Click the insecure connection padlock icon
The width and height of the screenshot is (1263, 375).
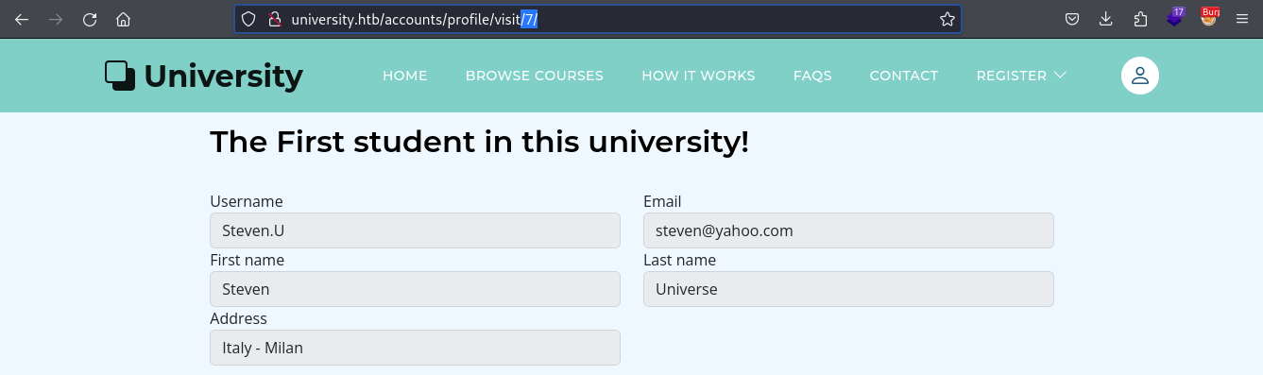click(x=275, y=19)
